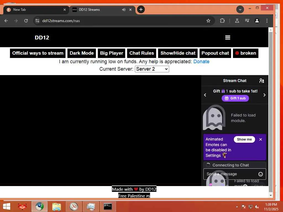Open media controls icon in toolbar

[x=247, y=21]
